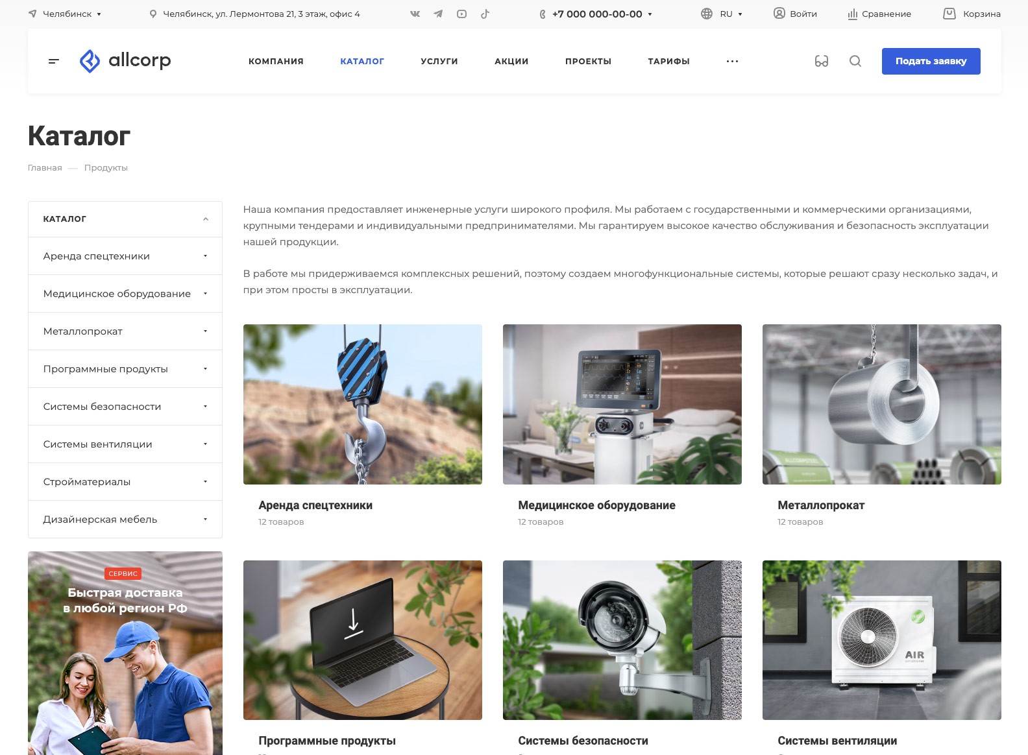This screenshot has height=755, width=1028.
Task: Go to Главная breadcrumb link
Action: pos(45,168)
